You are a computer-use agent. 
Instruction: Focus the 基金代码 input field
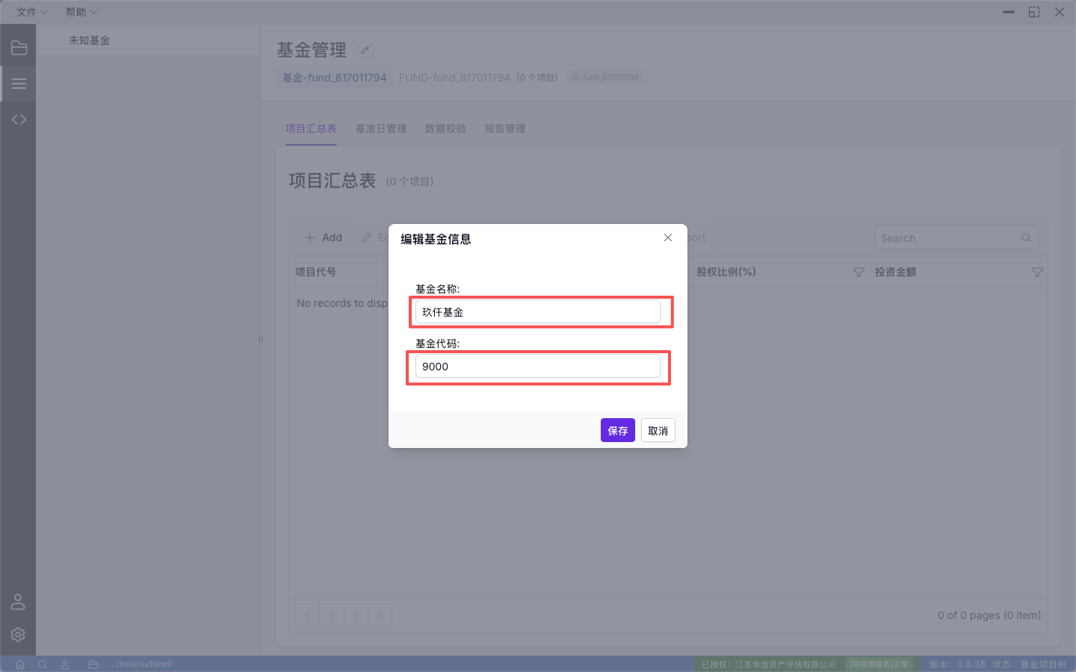[538, 367]
